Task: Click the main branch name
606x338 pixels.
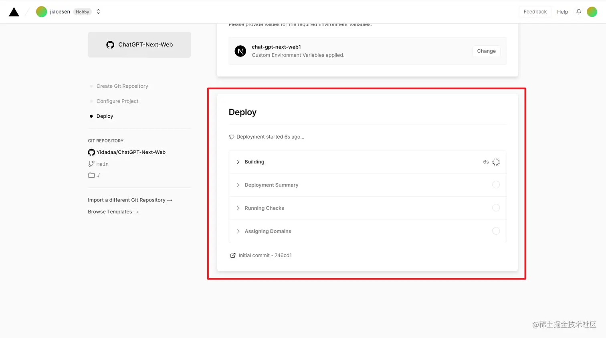Action: coord(103,164)
